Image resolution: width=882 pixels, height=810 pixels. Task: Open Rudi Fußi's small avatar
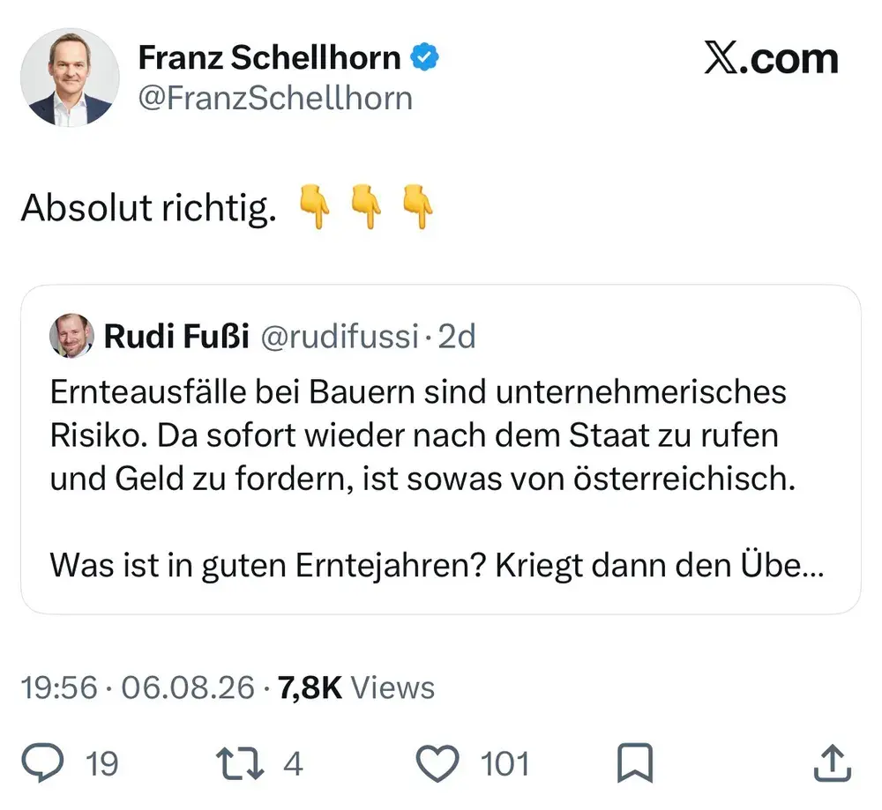pyautogui.click(x=71, y=336)
